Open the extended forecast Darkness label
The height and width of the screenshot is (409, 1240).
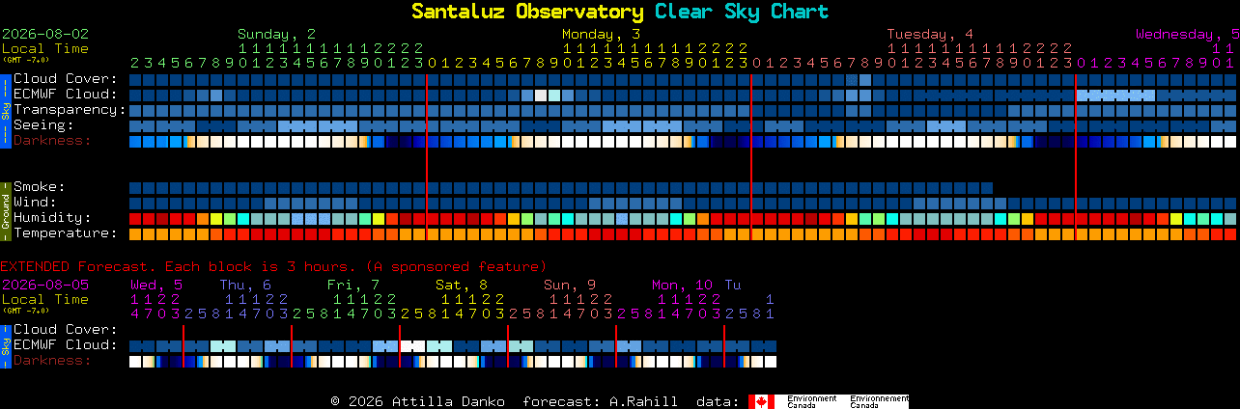53,361
